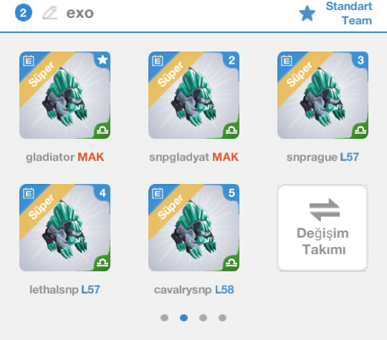Screen dimensions: 387x340
Task: Select the lethalsnp L57 monster card
Action: tap(65, 228)
